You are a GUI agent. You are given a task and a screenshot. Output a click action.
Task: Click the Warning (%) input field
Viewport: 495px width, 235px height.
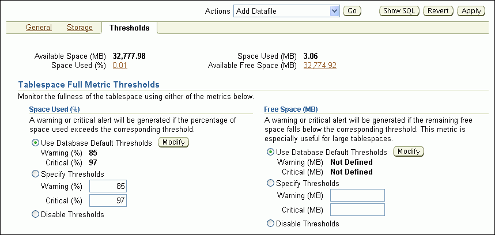tap(107, 186)
